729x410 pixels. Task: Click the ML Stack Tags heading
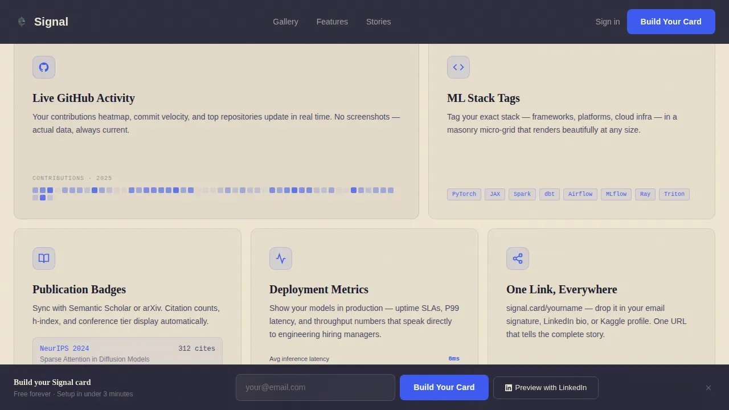484,98
